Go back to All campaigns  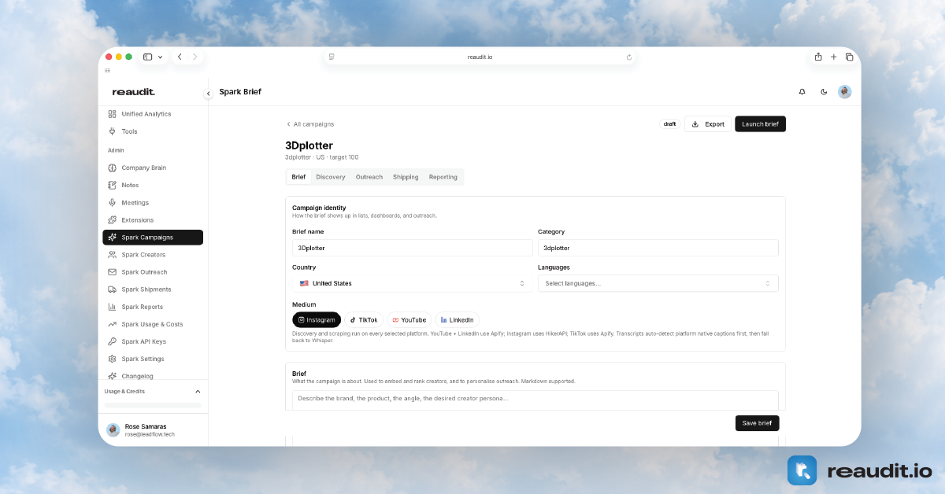tap(309, 124)
